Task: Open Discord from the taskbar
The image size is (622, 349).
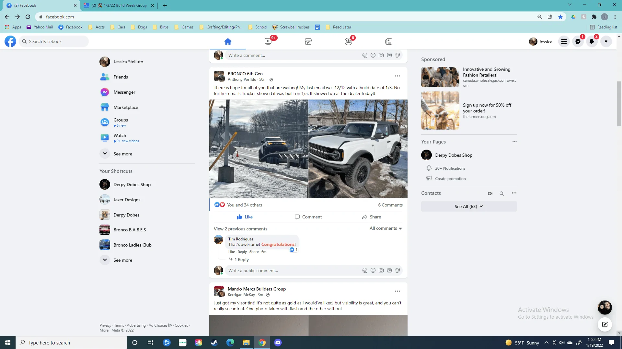Action: 278,343
